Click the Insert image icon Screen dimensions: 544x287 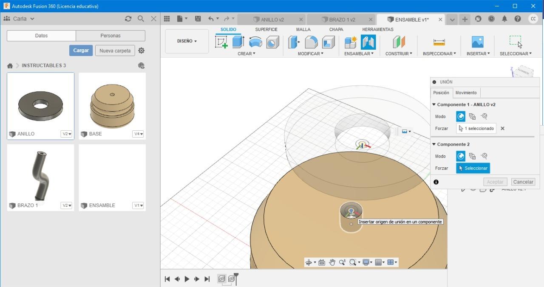(x=478, y=42)
